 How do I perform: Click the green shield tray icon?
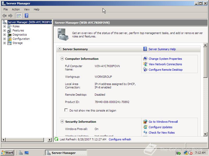tap(178, 153)
